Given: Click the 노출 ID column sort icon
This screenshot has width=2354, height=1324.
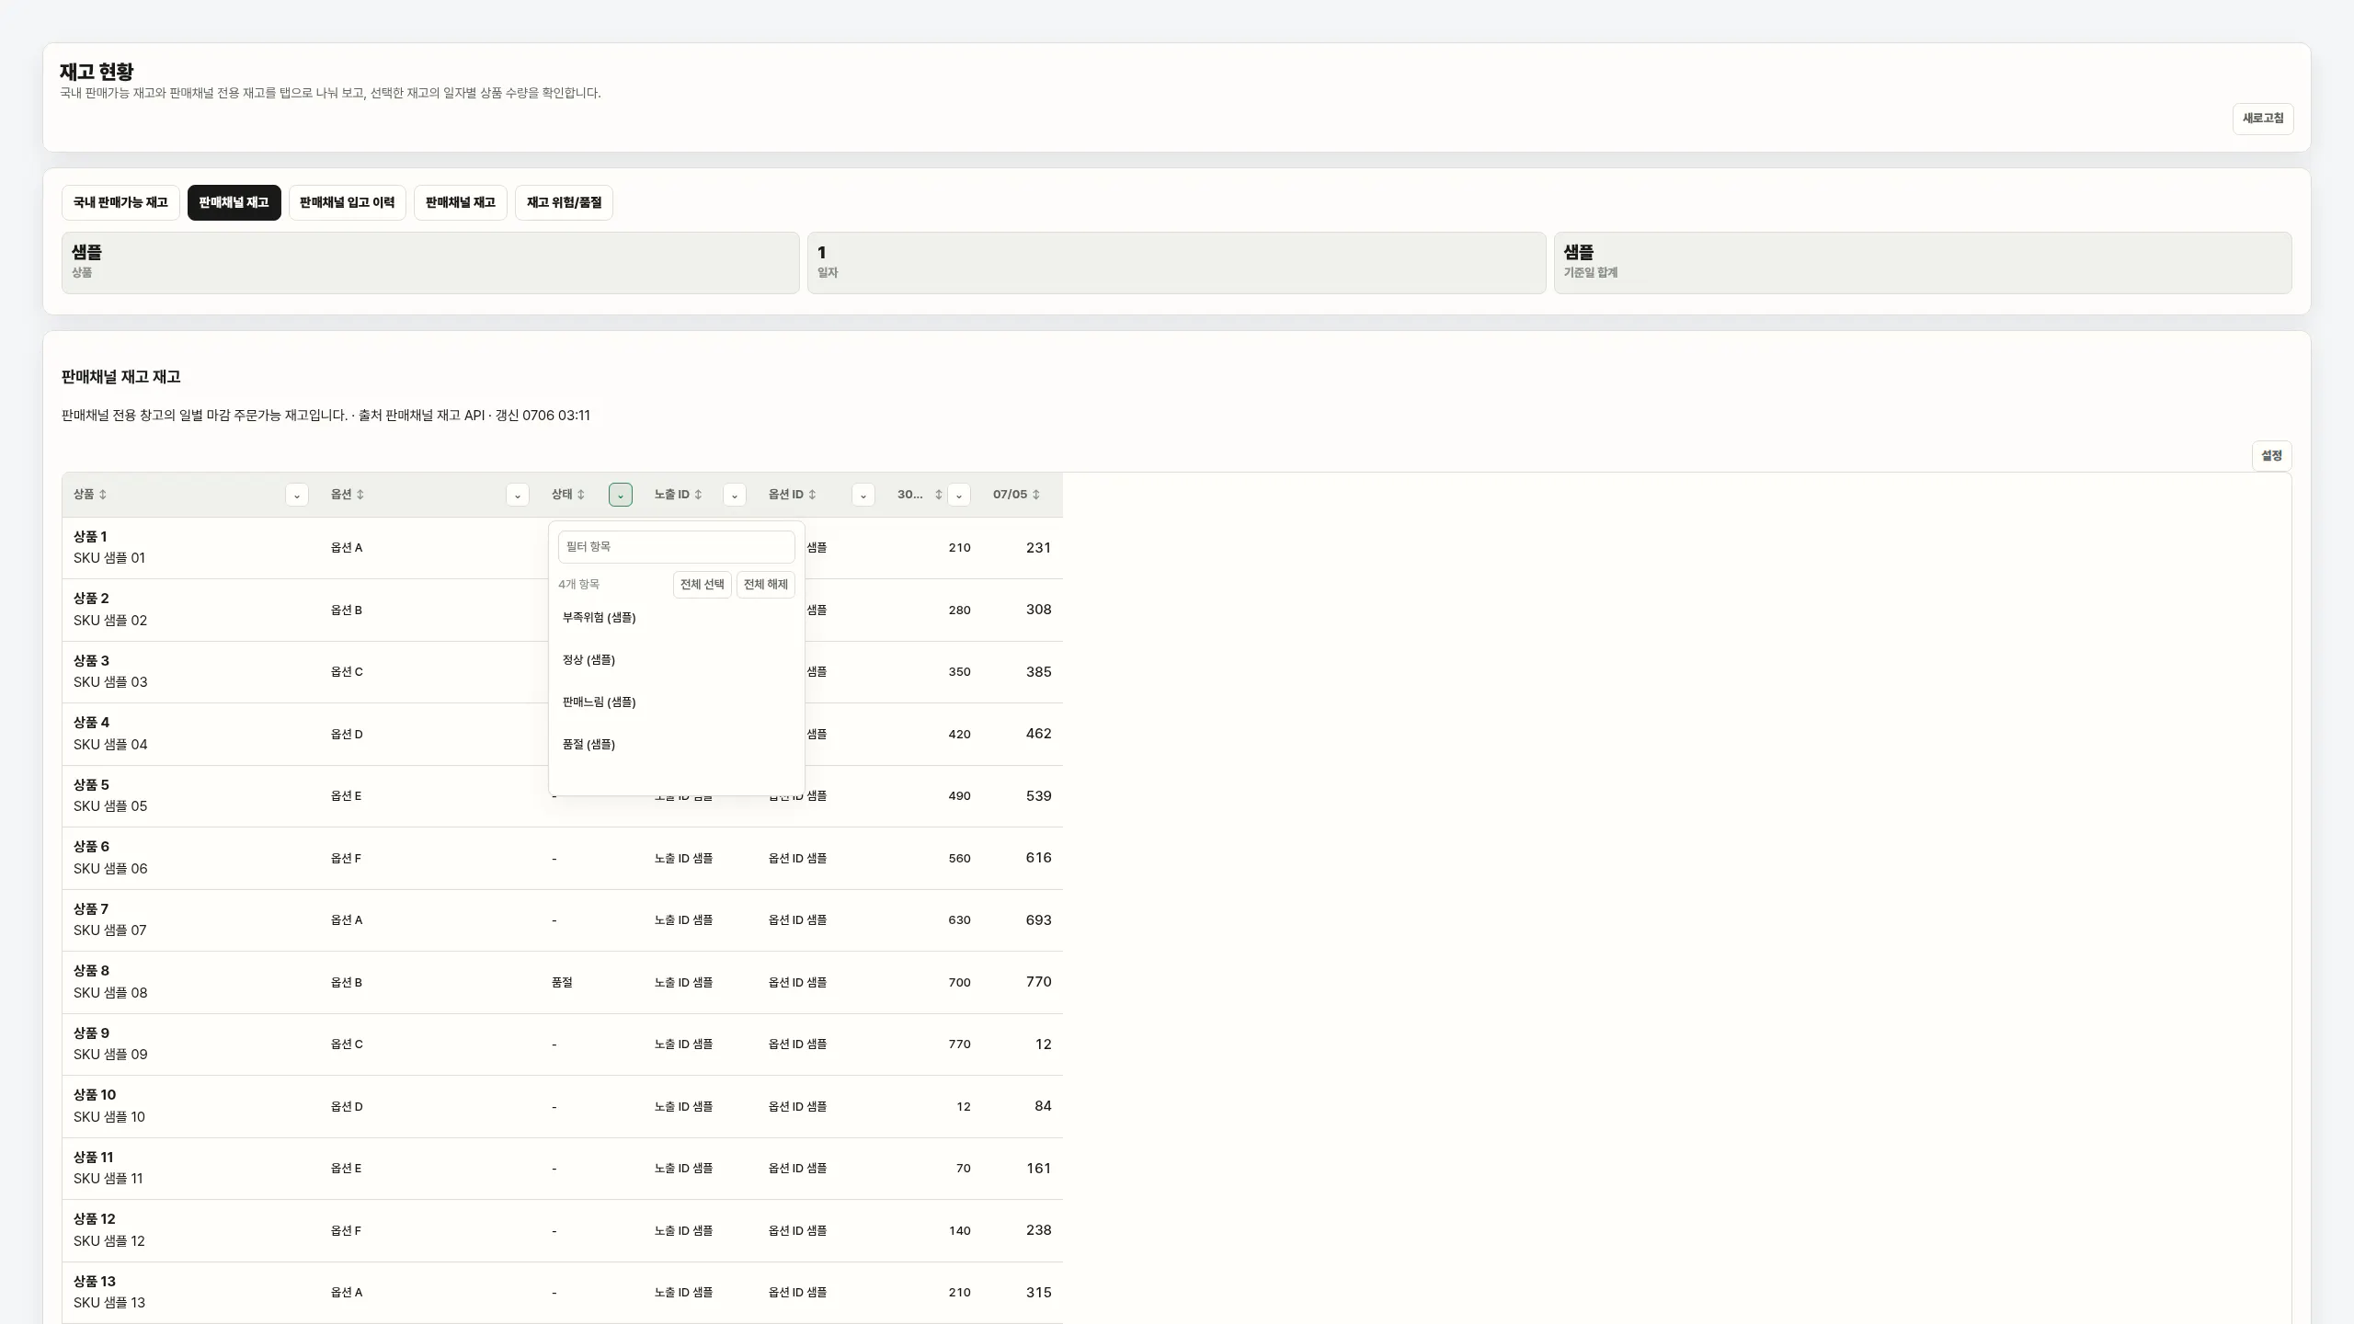Looking at the screenshot, I should pos(699,495).
